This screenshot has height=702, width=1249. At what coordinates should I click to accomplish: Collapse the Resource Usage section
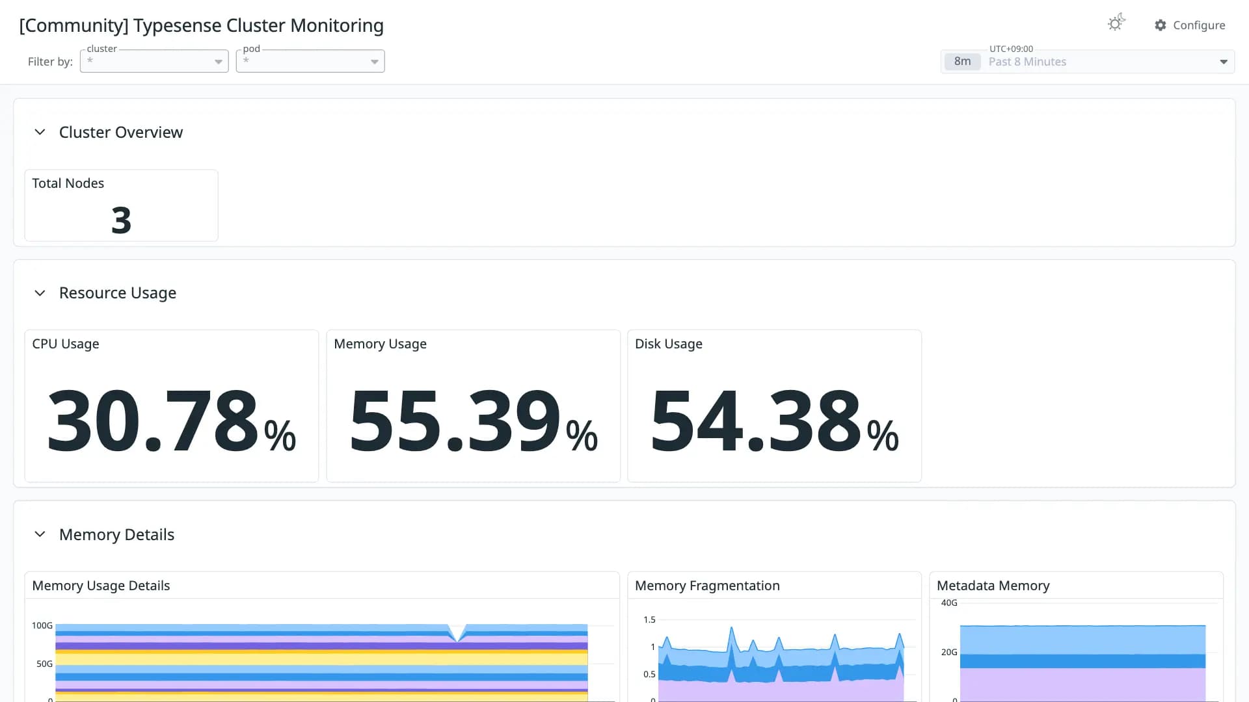(40, 293)
